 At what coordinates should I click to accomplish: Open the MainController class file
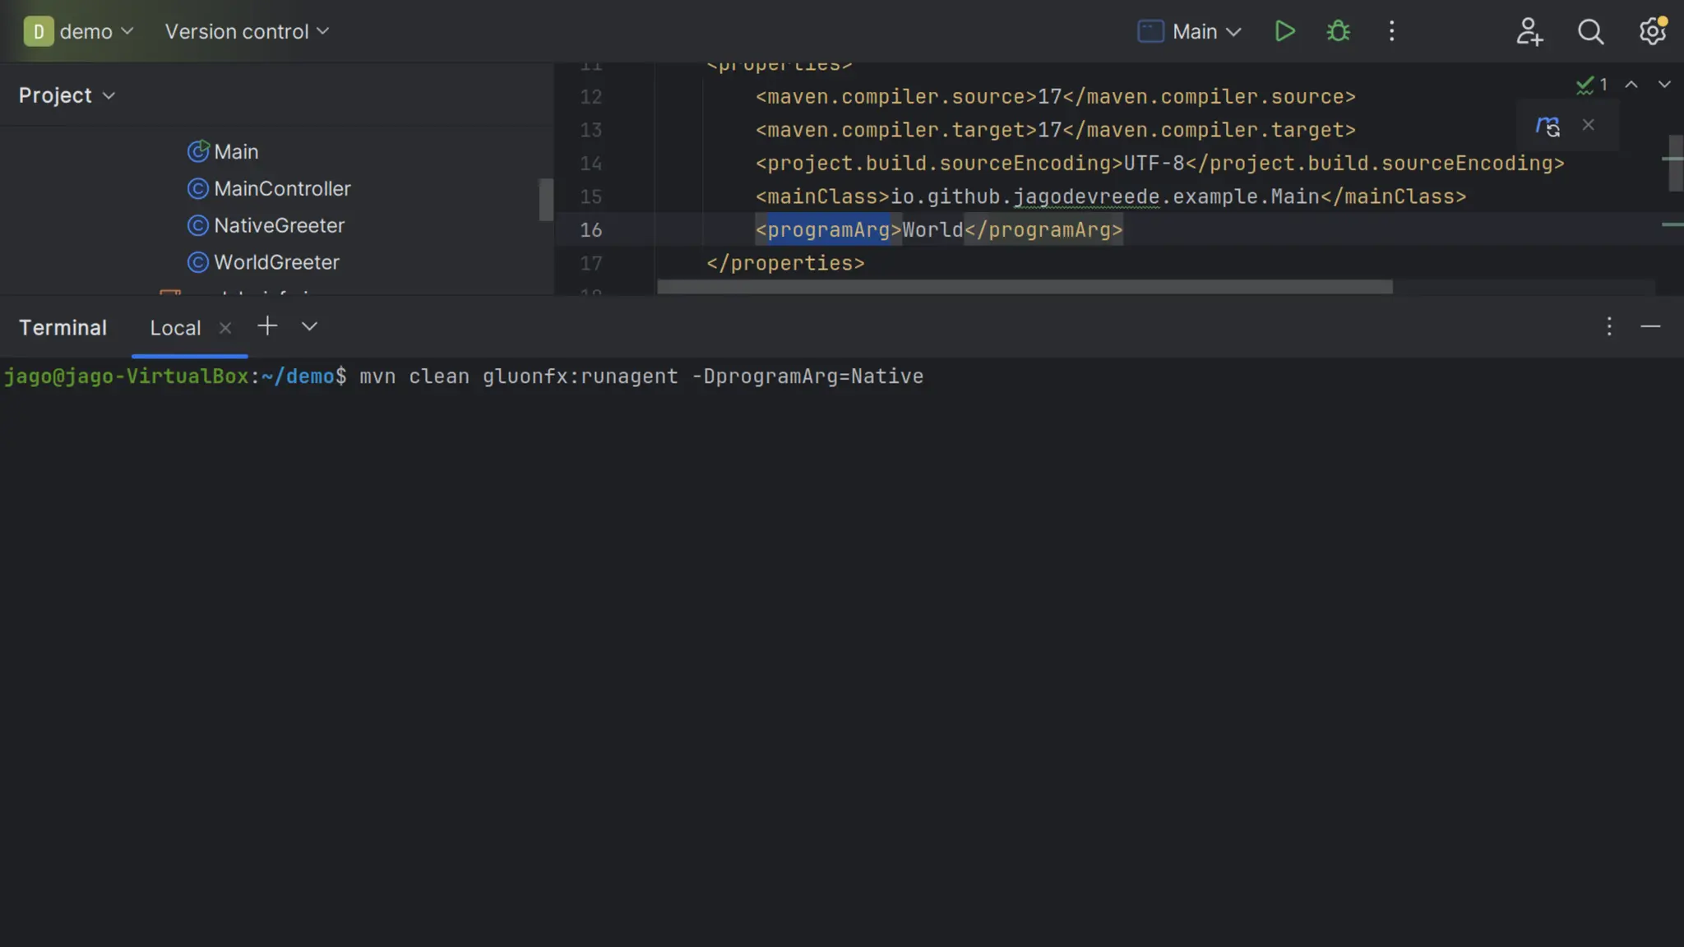pyautogui.click(x=281, y=189)
